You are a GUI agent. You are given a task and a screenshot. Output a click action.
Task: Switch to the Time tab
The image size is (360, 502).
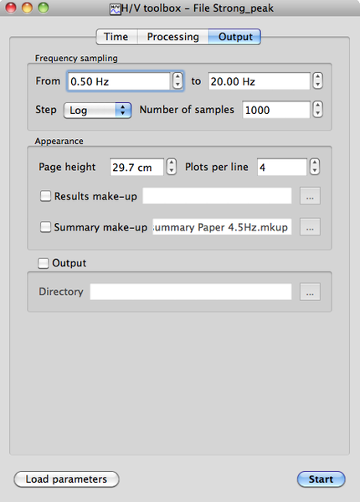point(116,37)
